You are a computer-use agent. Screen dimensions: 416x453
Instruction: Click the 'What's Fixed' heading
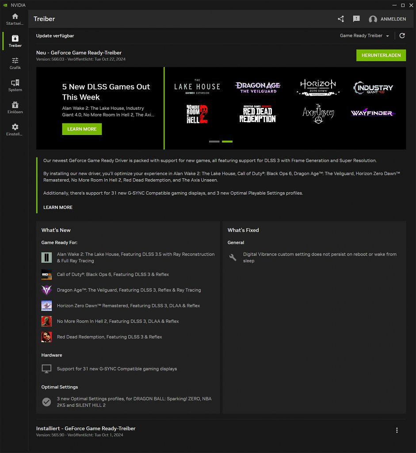(243, 230)
